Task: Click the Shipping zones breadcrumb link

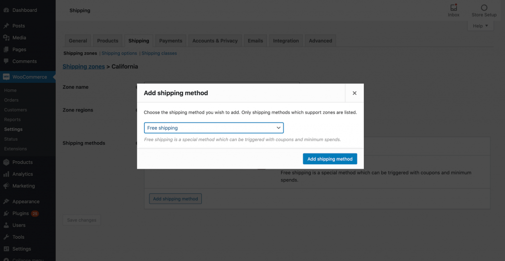Action: coord(83,67)
